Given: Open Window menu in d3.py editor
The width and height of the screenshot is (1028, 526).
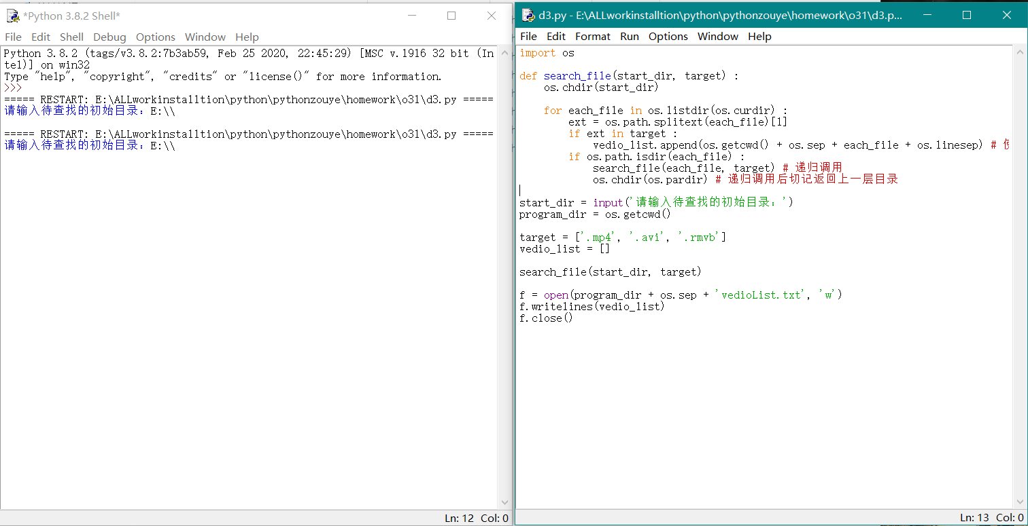Looking at the screenshot, I should [x=718, y=36].
